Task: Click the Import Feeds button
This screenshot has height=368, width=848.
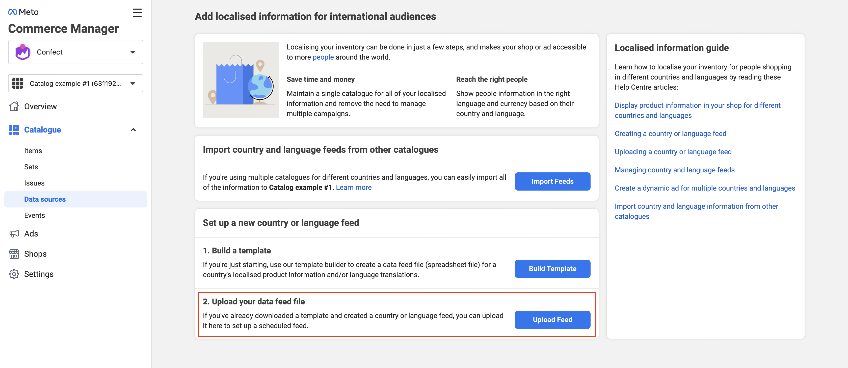Action: (552, 181)
